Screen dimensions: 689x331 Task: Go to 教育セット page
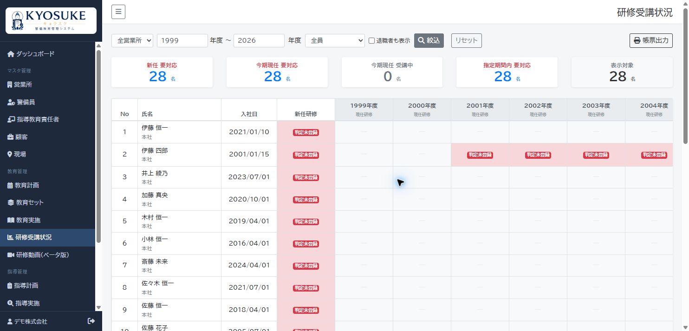click(x=26, y=202)
